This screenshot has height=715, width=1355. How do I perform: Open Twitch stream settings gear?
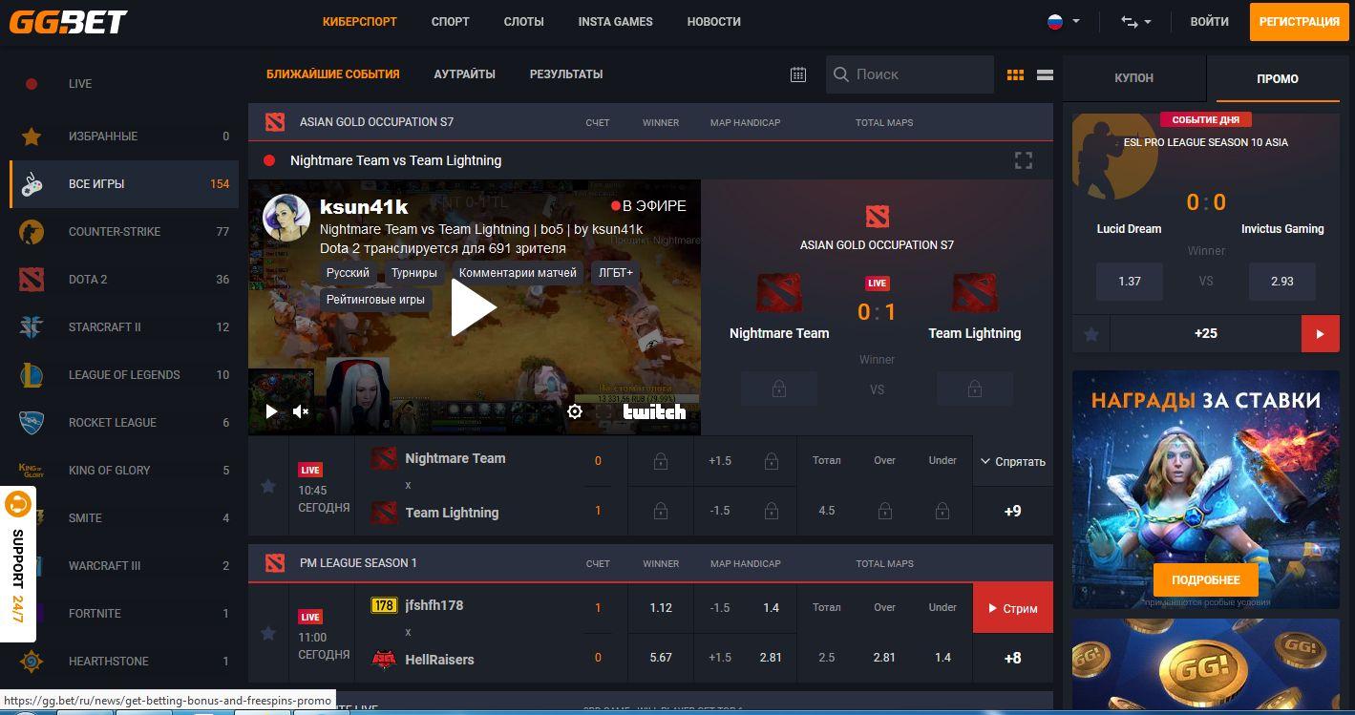pyautogui.click(x=574, y=411)
